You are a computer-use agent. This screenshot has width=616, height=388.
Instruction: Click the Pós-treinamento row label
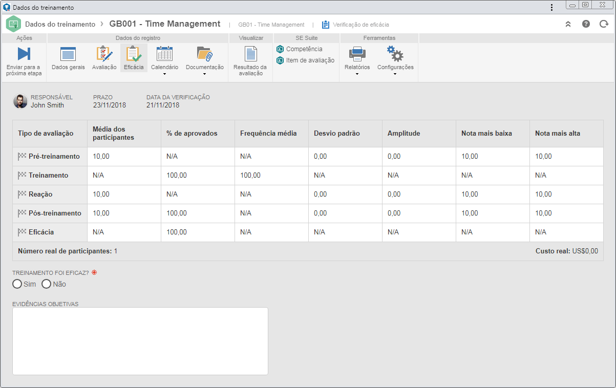point(55,213)
